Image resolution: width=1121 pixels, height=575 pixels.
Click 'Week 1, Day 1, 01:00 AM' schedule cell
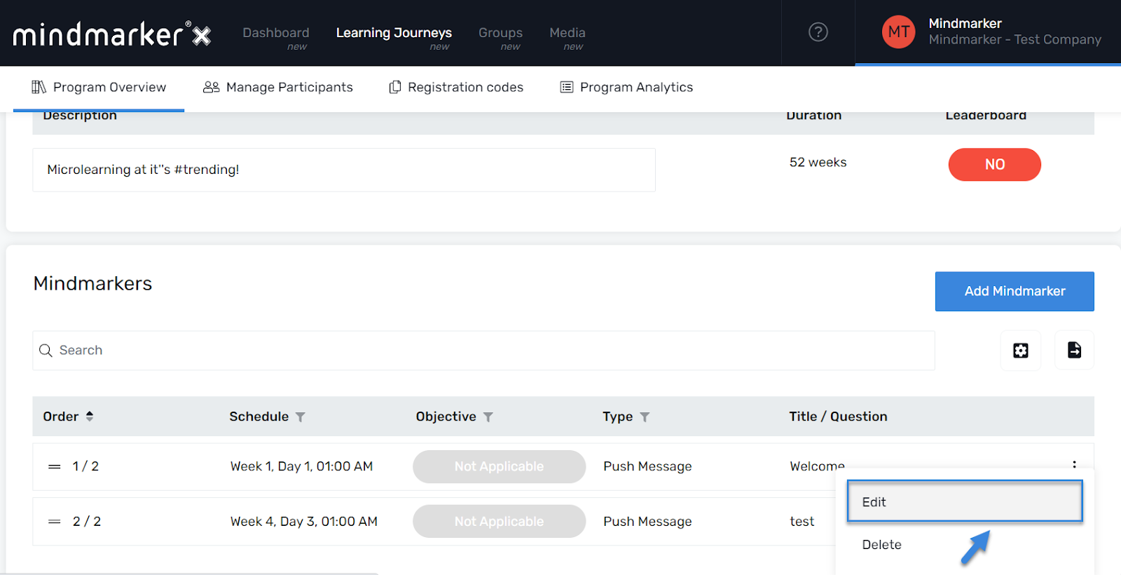[x=301, y=466]
